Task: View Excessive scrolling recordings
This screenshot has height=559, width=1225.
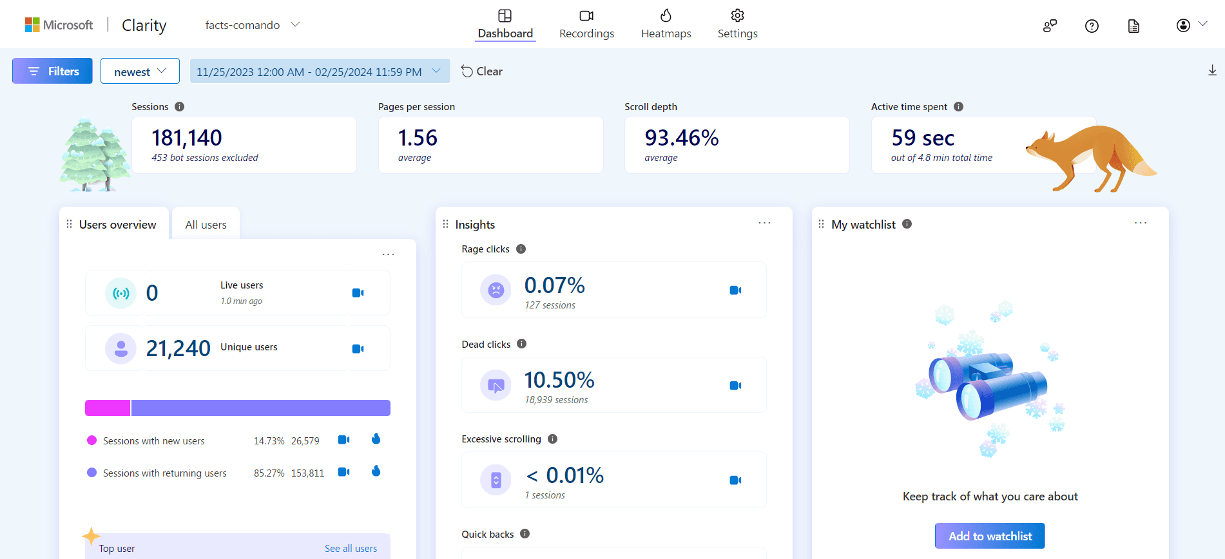Action: click(x=735, y=480)
